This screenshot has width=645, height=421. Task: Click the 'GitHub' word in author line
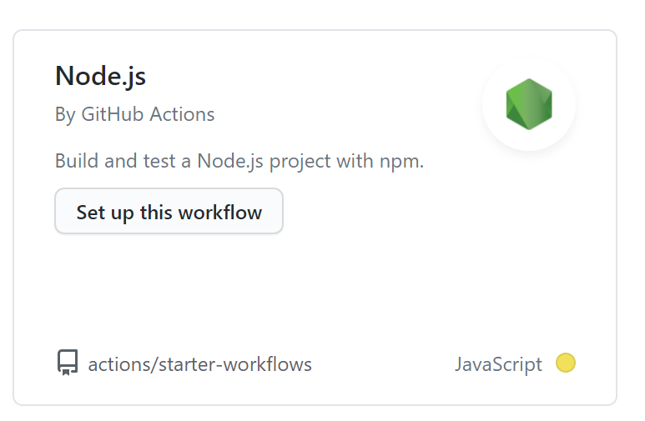(x=113, y=114)
